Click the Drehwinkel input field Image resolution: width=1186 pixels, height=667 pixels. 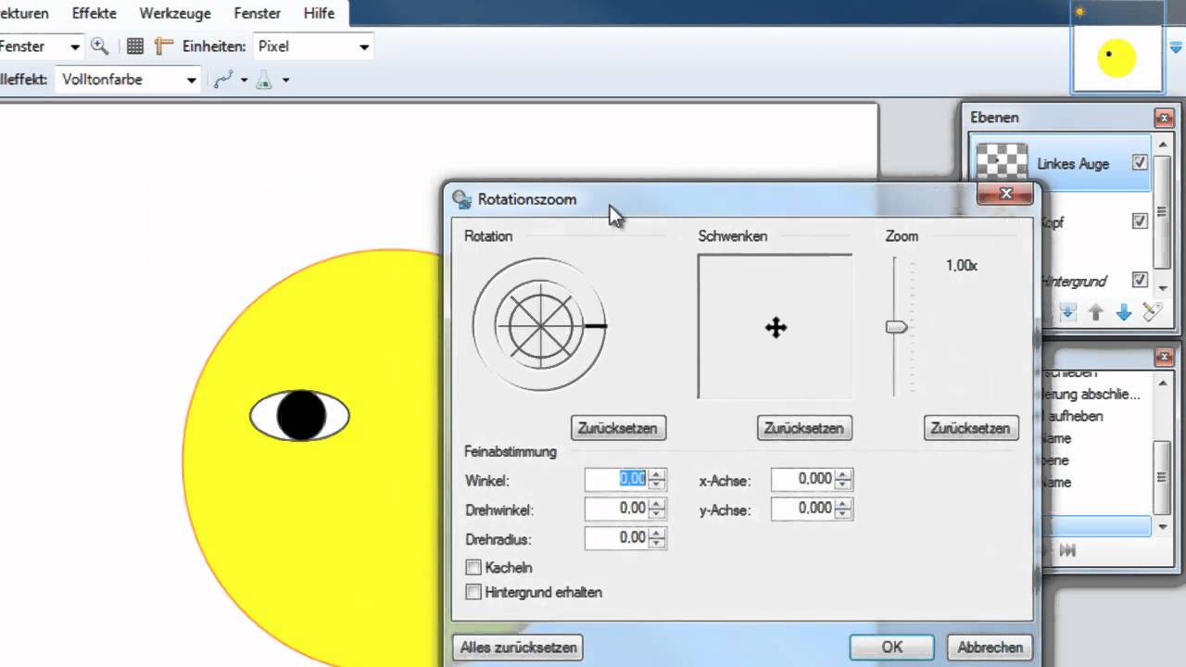(x=617, y=509)
